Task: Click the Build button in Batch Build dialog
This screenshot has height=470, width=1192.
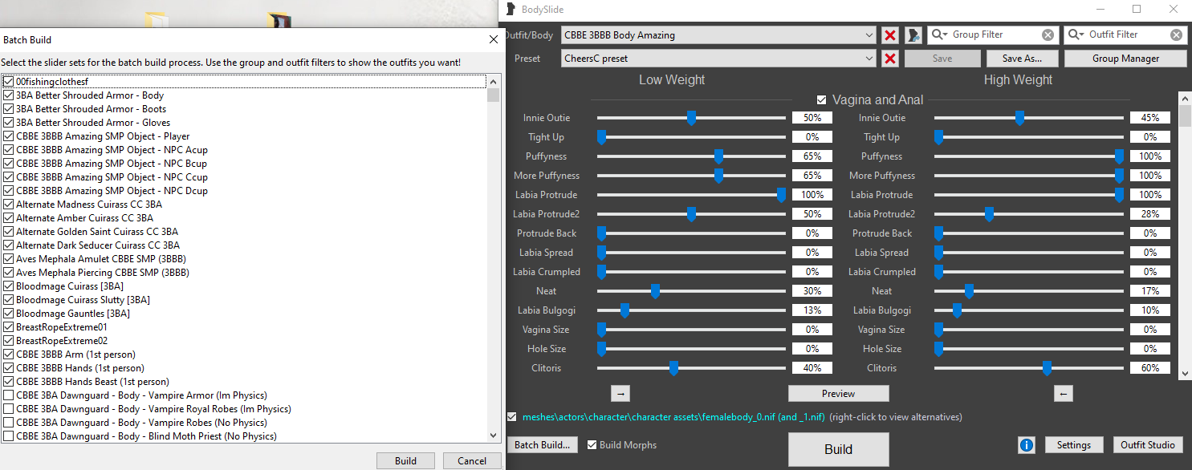Action: [x=405, y=461]
